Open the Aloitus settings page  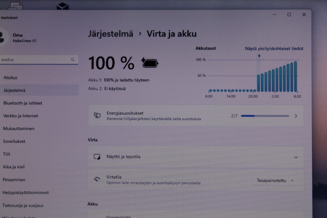(11, 78)
